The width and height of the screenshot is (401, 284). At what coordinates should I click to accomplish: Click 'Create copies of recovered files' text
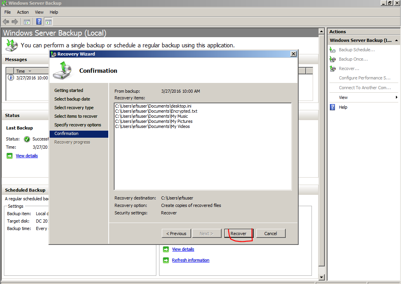coord(191,205)
